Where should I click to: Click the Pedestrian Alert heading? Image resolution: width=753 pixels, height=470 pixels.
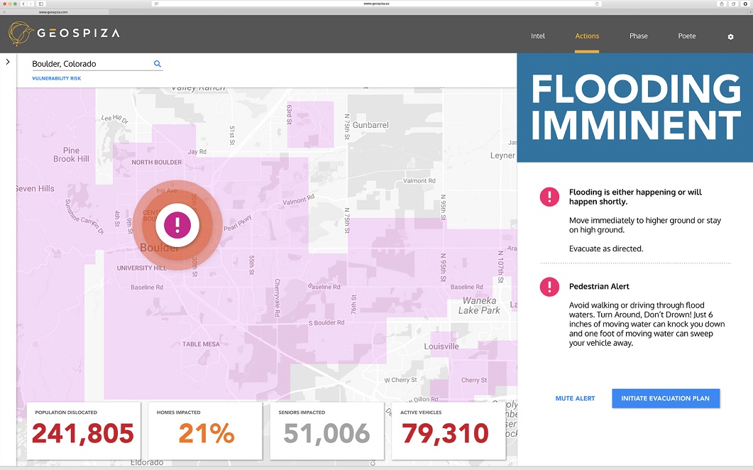[599, 286]
